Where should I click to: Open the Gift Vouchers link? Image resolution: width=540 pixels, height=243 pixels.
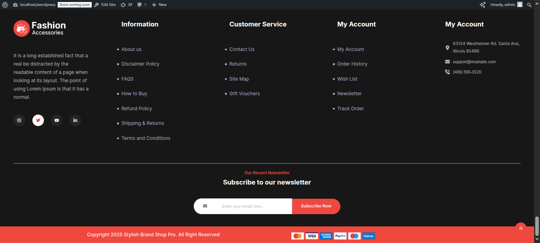point(245,94)
